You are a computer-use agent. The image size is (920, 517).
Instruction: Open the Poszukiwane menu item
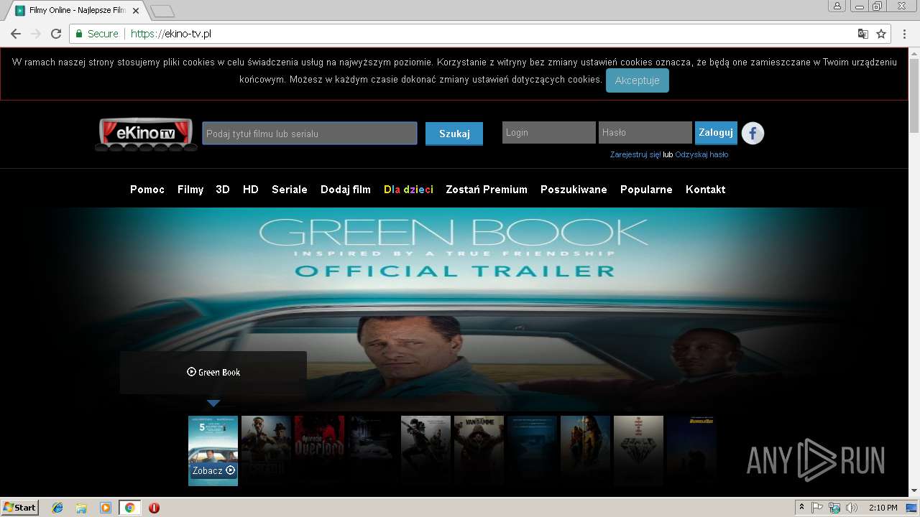point(574,190)
